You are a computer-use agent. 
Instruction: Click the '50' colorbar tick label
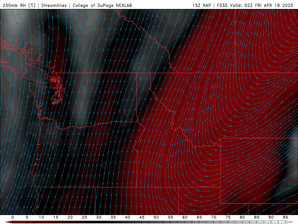[156, 217]
